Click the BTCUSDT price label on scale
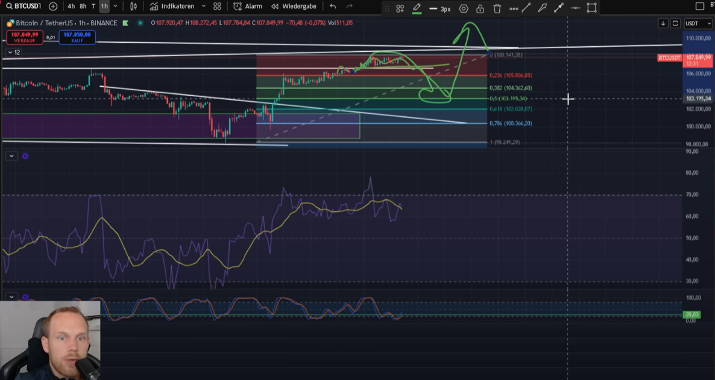 coord(669,58)
